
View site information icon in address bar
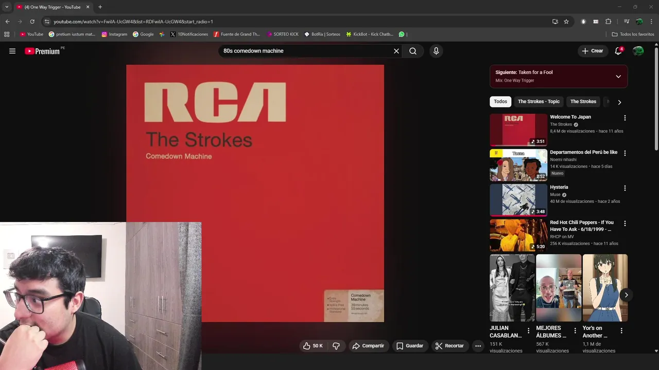pyautogui.click(x=47, y=22)
